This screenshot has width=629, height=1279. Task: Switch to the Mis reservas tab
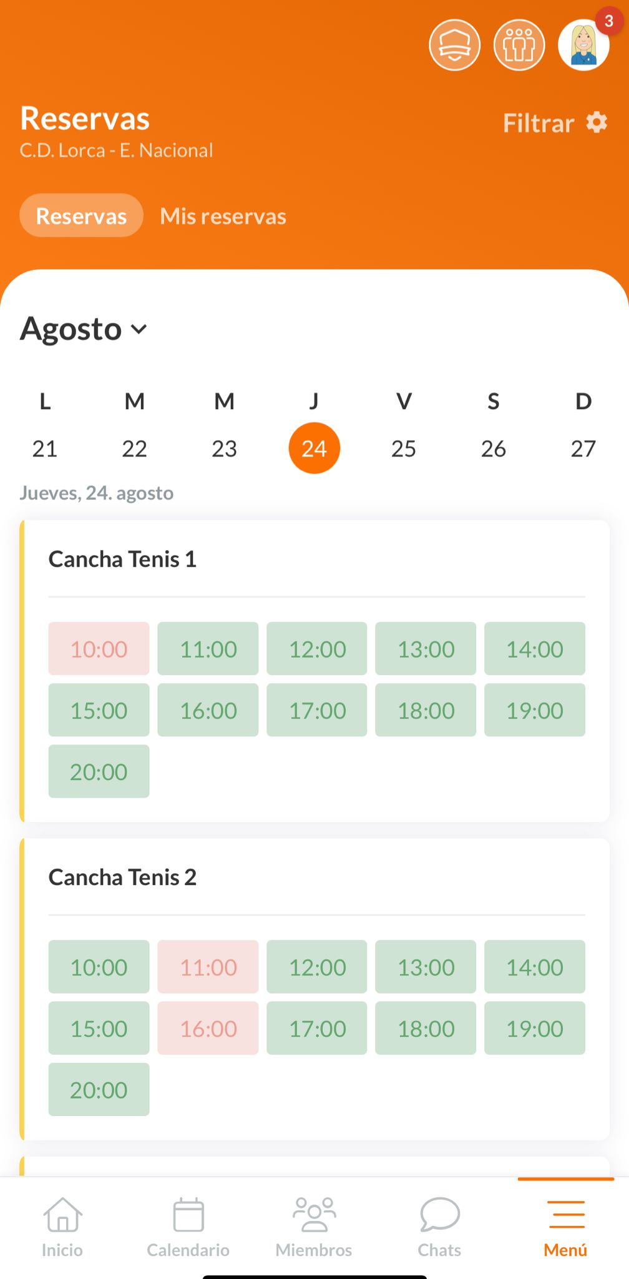(x=223, y=216)
